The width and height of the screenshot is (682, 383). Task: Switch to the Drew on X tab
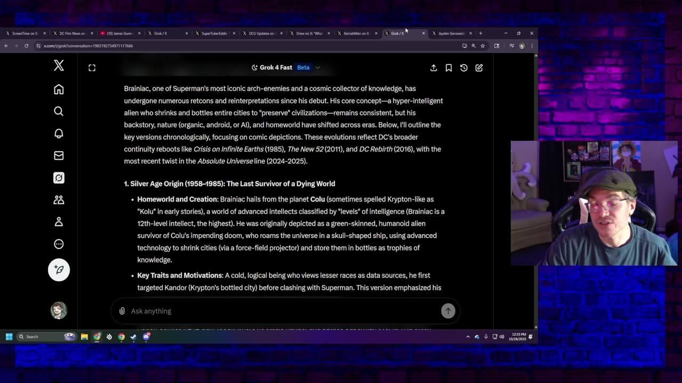(x=309, y=34)
